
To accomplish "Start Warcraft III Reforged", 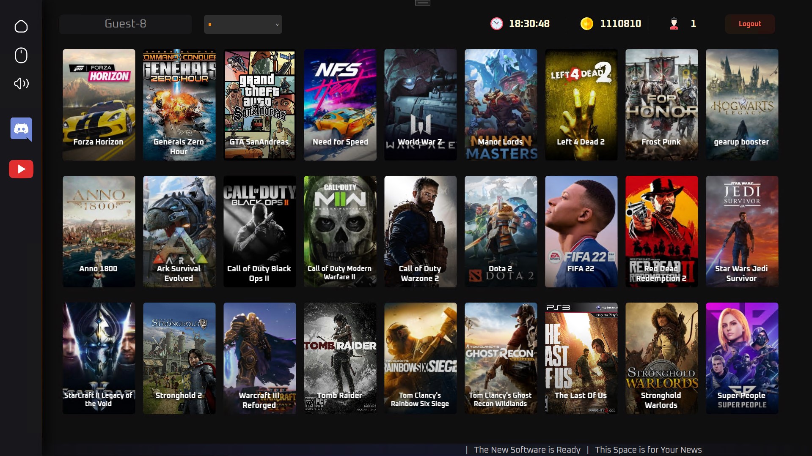I will pos(260,358).
